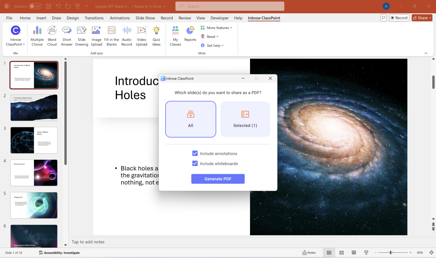The image size is (436, 258).
Task: Insert a Fill in the Blanks quiz
Action: click(111, 35)
